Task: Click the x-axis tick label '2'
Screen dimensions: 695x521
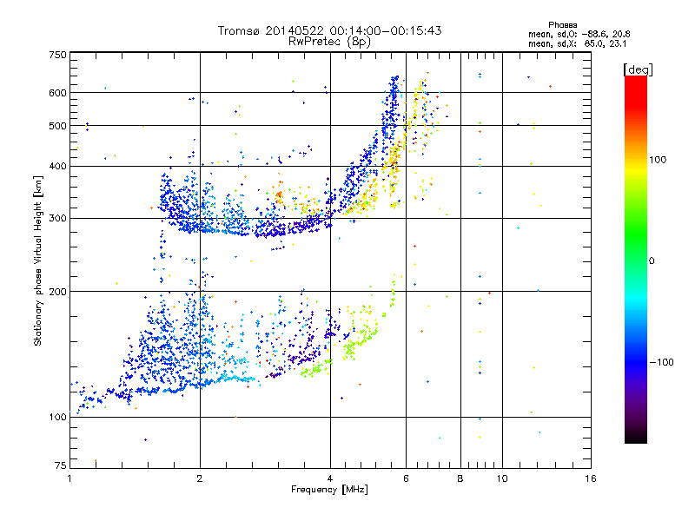Action: (200, 478)
